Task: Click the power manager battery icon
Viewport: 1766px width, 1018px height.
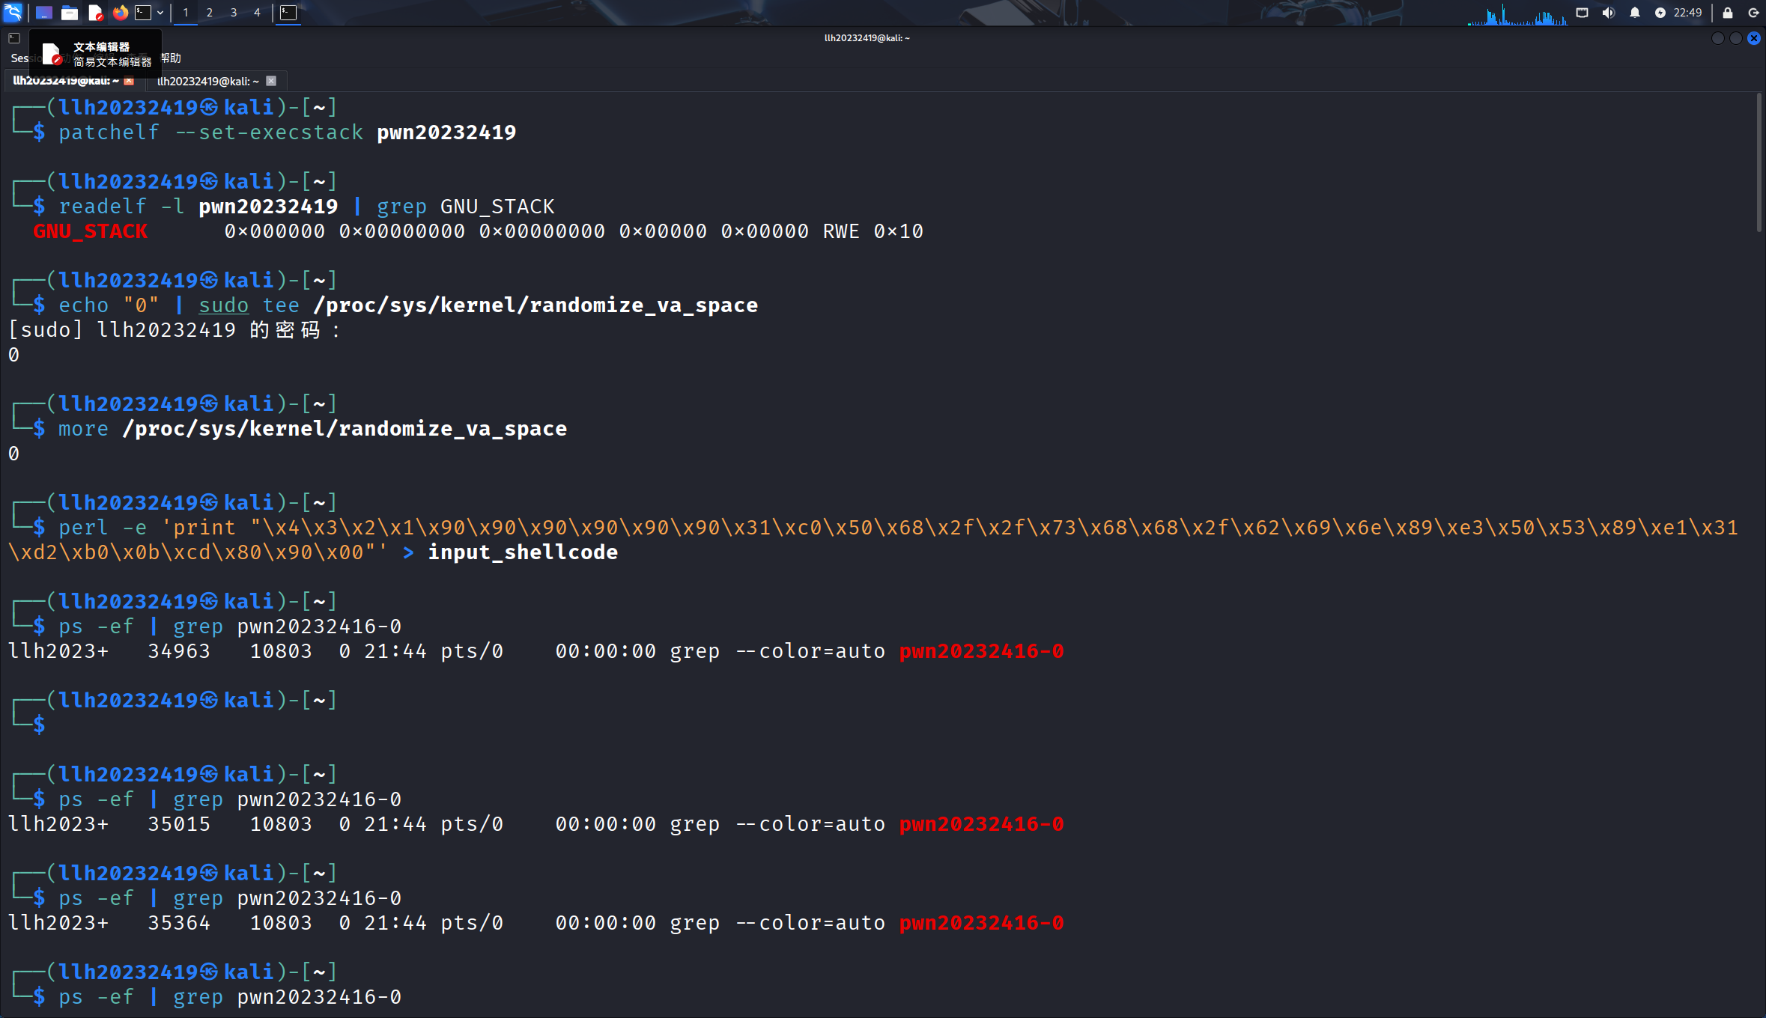Action: pos(1660,12)
